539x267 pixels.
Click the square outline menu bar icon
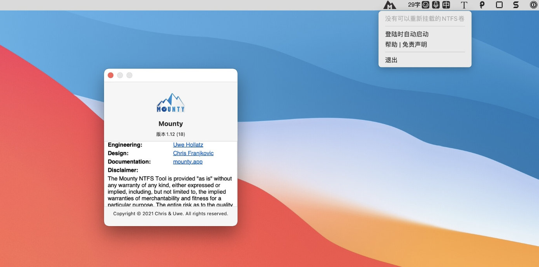[x=499, y=5]
